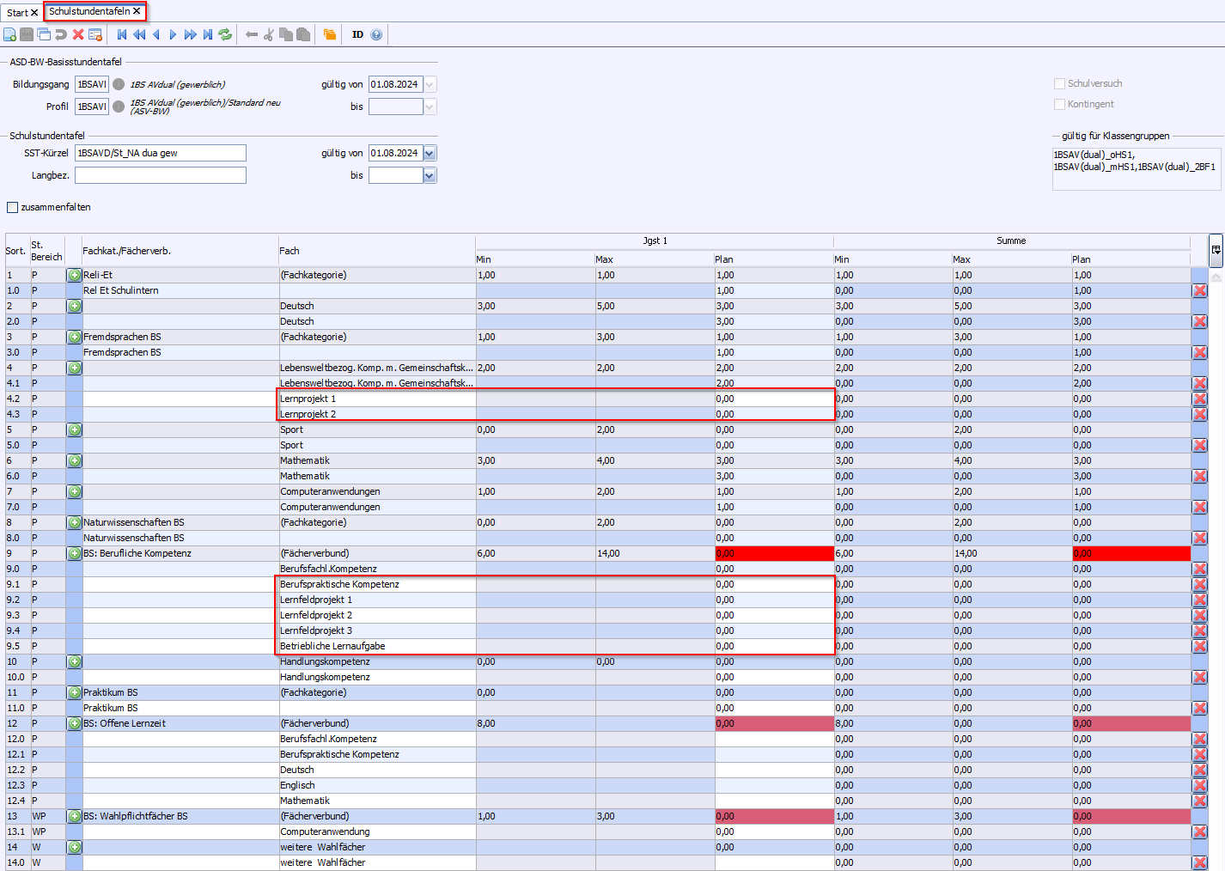Click the green refresh arrows icon
Image resolution: width=1225 pixels, height=871 pixels.
coord(225,34)
